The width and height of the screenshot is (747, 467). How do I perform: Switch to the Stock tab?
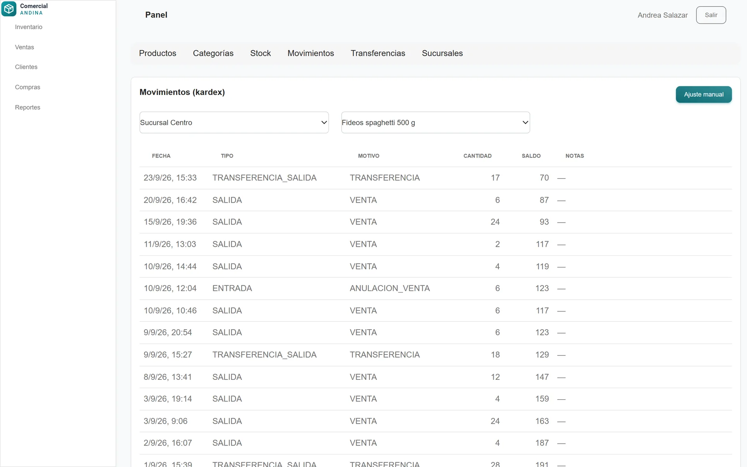(x=260, y=53)
